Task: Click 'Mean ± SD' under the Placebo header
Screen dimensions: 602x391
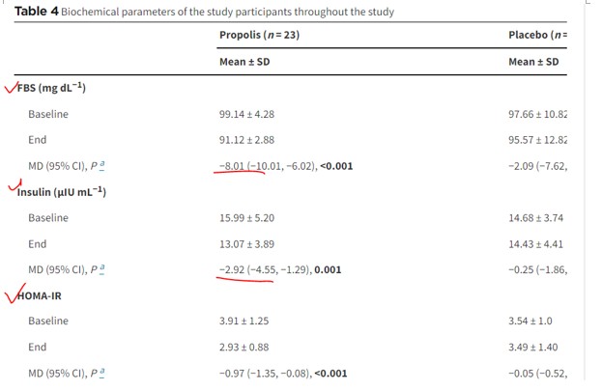Action: 533,62
